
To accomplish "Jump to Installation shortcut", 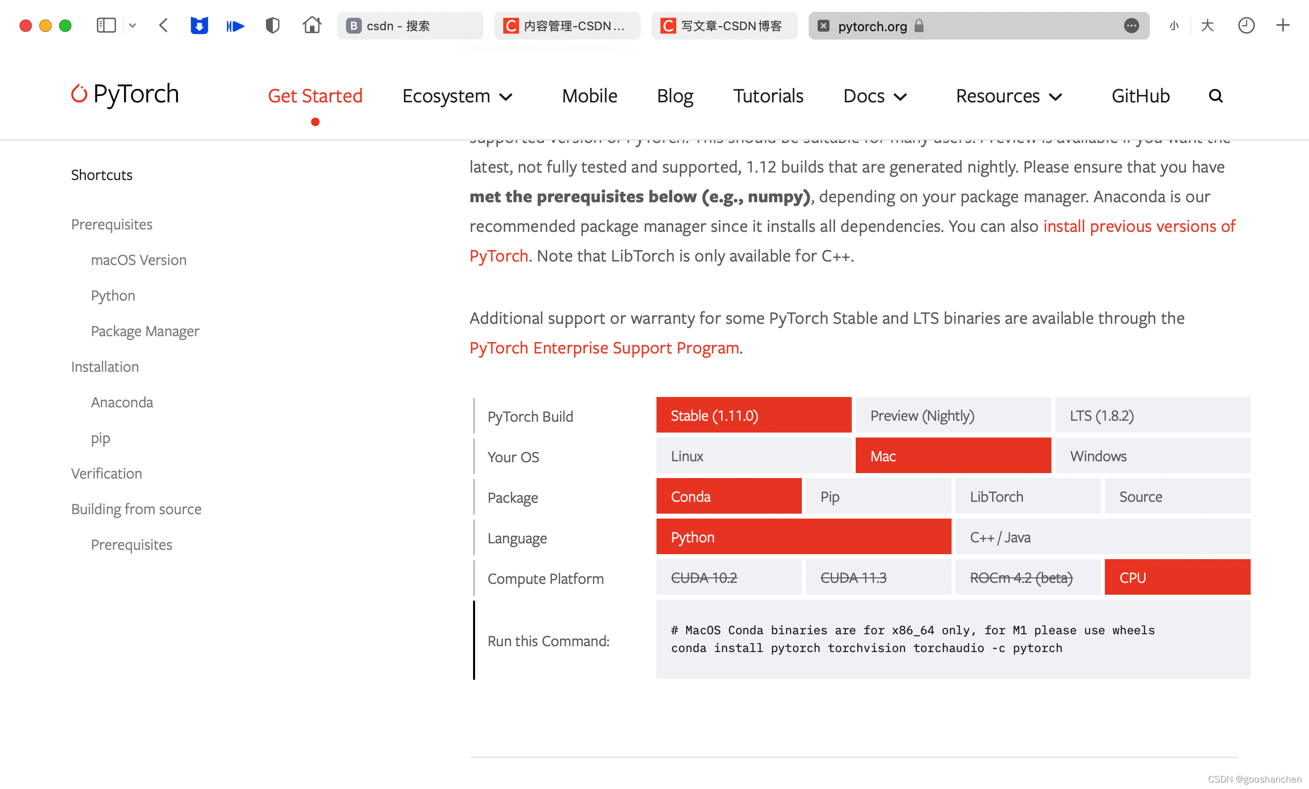I will (x=105, y=367).
